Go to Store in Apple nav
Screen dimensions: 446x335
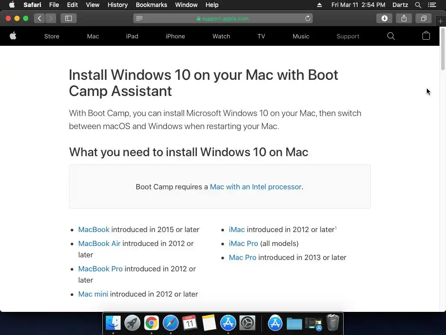[x=52, y=36]
